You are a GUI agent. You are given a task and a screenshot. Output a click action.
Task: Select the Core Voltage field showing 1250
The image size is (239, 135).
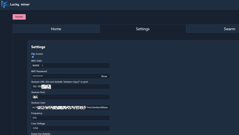[71, 128]
